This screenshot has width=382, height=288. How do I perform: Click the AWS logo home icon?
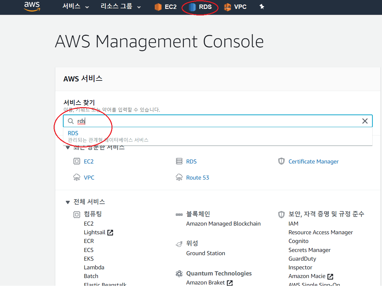32,6
